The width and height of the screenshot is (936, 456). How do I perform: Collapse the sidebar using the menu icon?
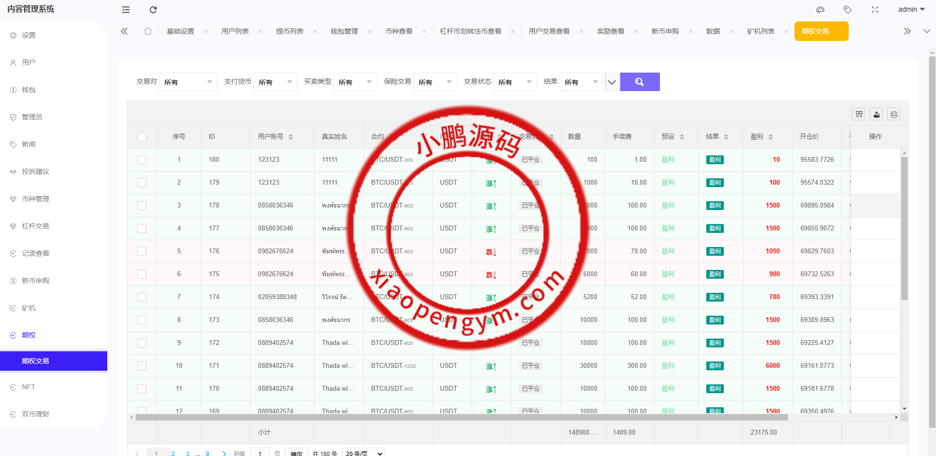[x=125, y=10]
